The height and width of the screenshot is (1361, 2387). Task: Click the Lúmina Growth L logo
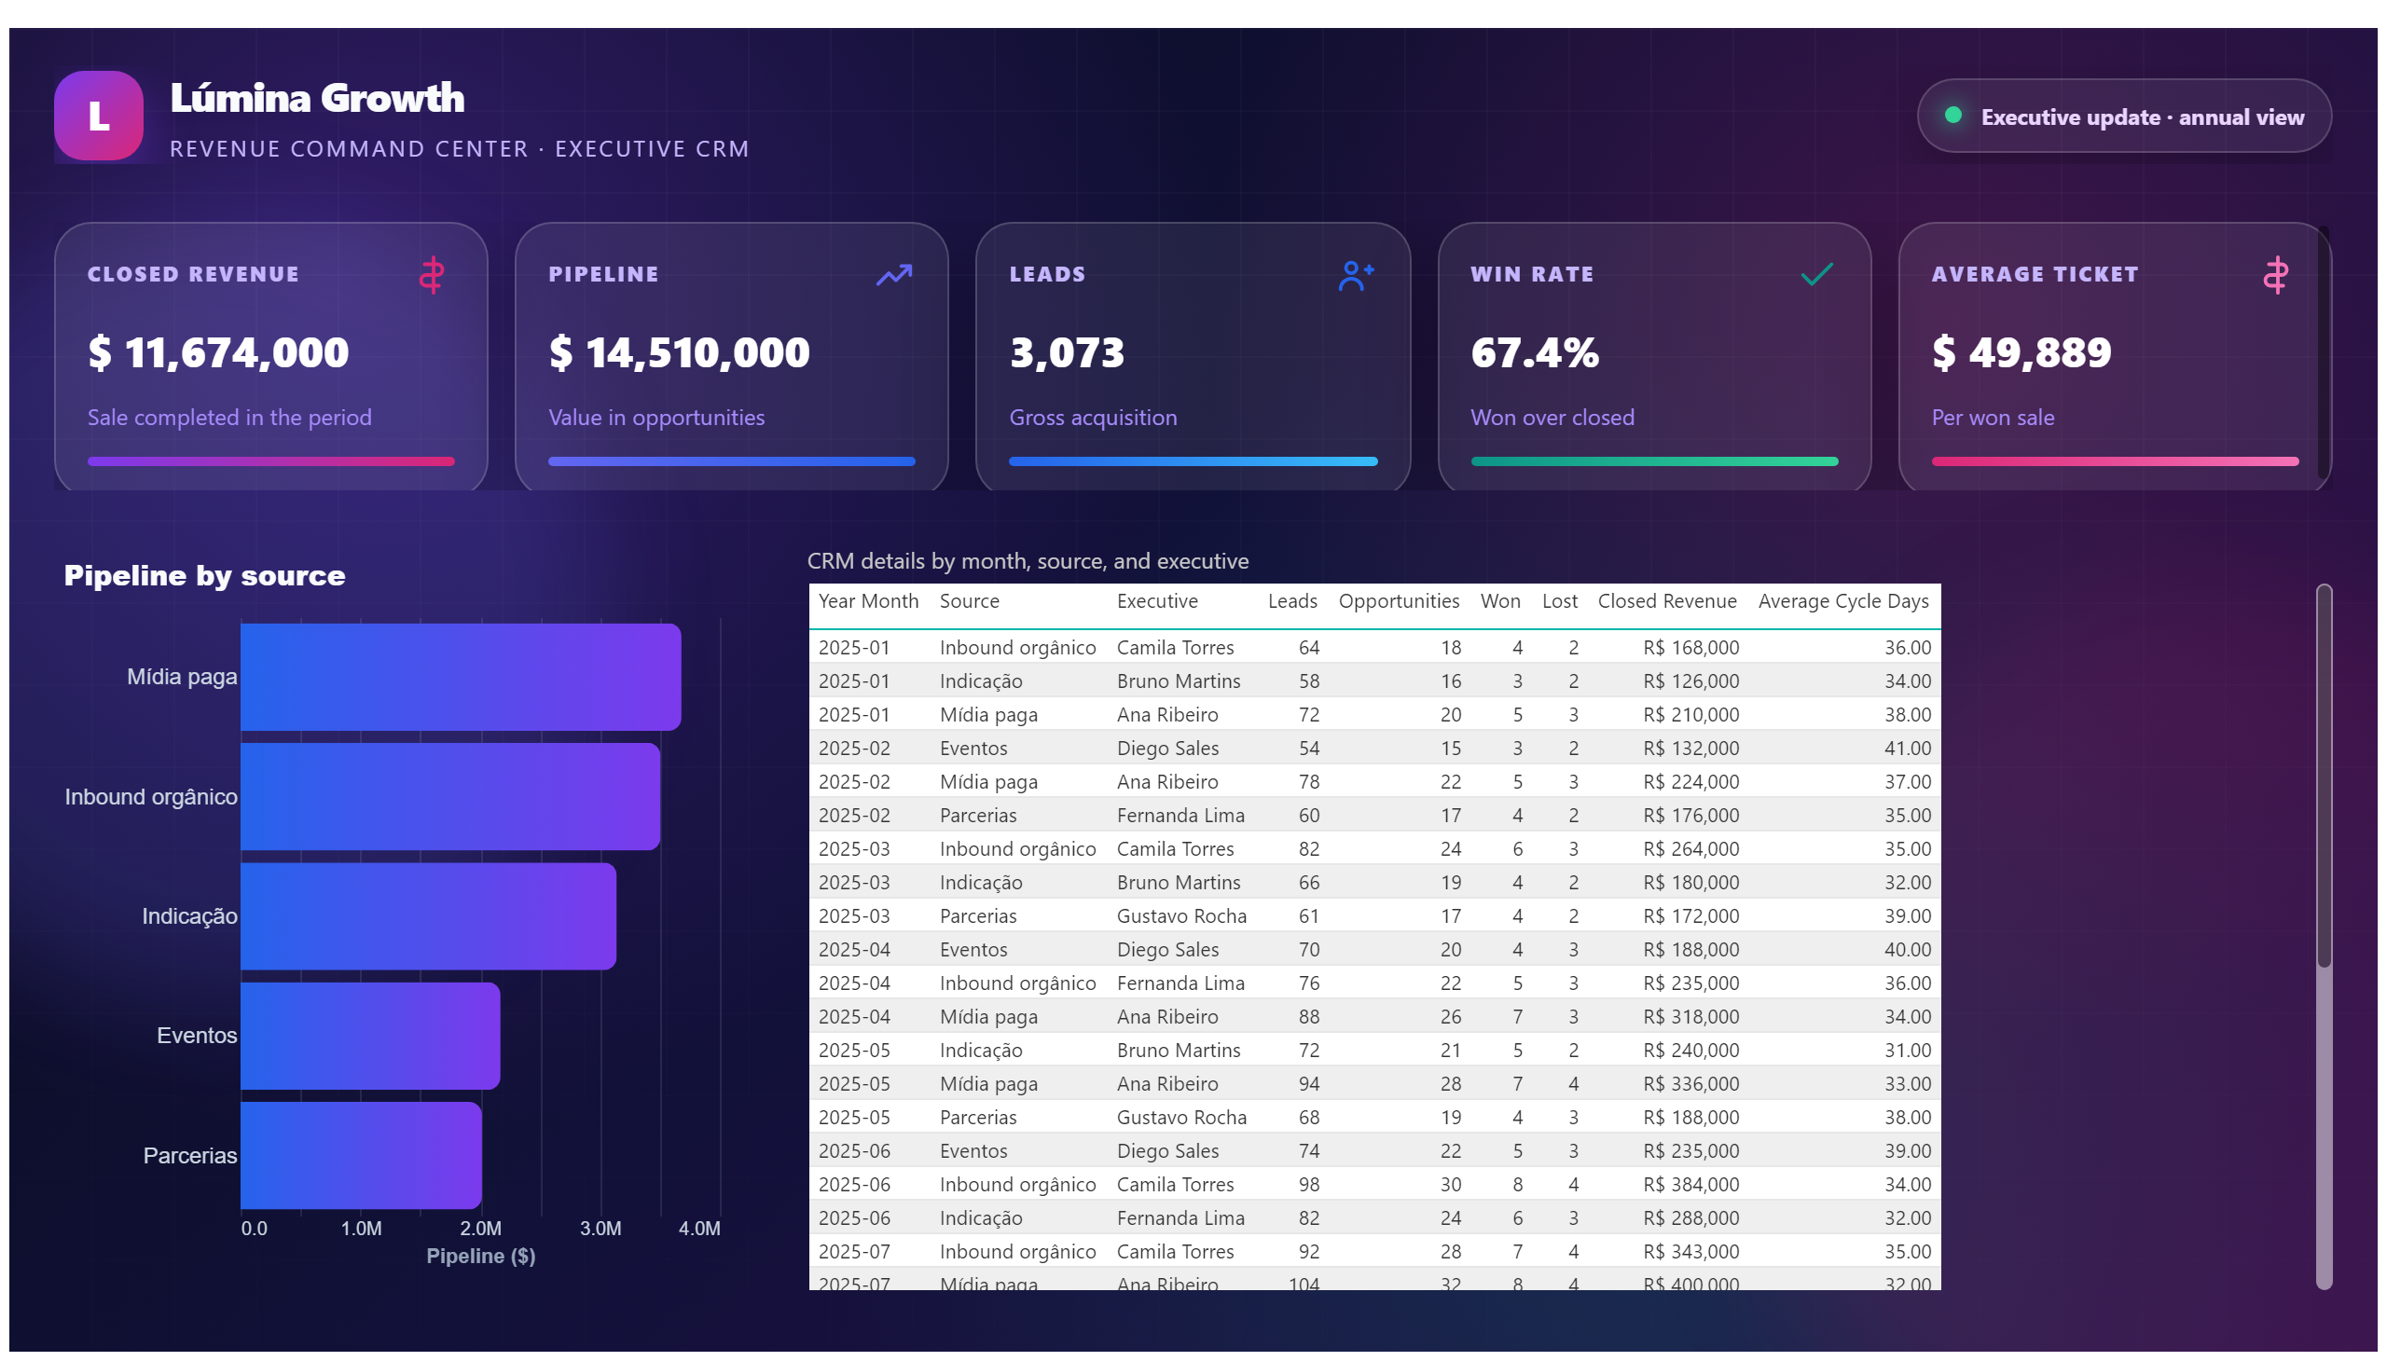98,116
